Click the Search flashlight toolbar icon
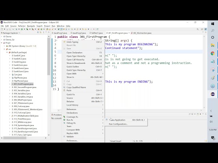This screenshot has height=163, width=218. pos(53,29)
